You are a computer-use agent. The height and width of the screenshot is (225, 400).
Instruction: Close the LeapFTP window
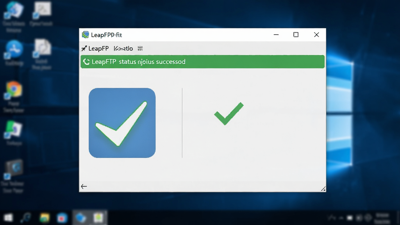pos(316,35)
